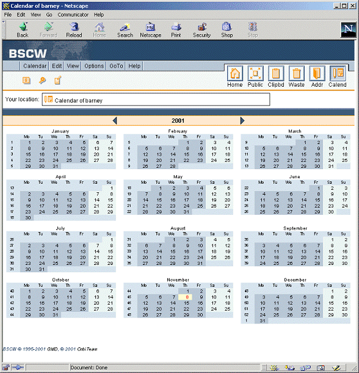Click the Forward navigation button
This screenshot has height=373, width=359.
(x=48, y=30)
